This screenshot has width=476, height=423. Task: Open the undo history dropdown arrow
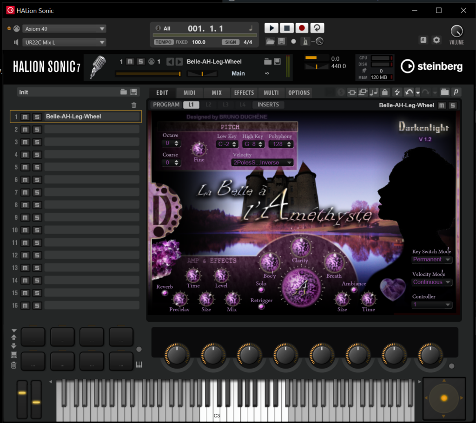418,92
